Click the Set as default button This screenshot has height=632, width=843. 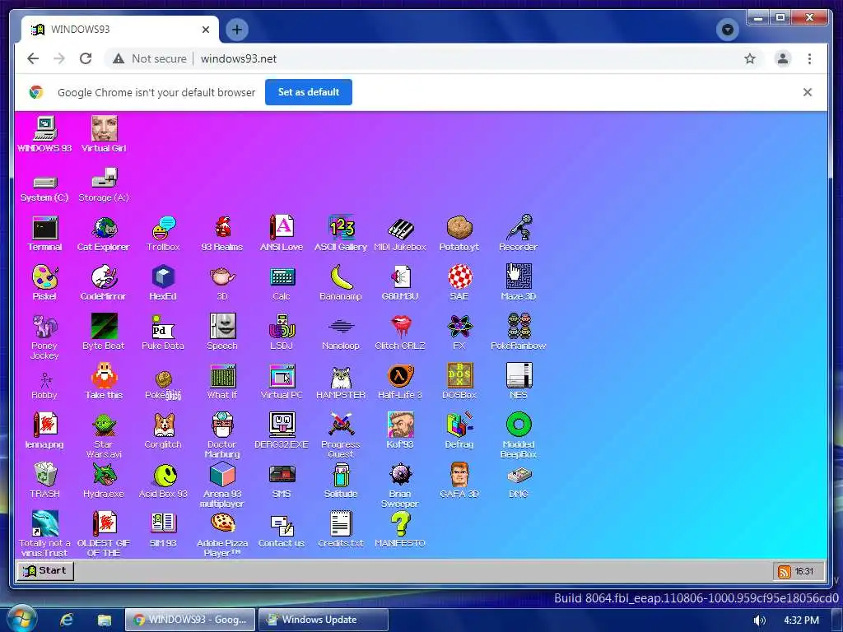309,92
